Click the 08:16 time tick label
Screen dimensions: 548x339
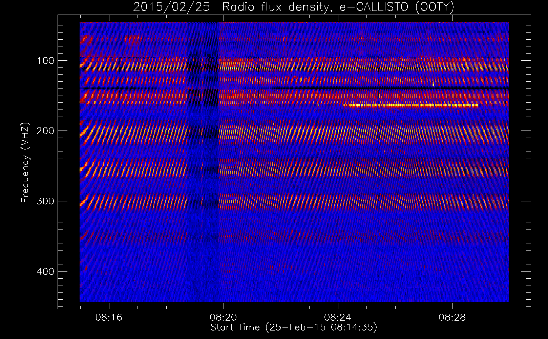coord(109,317)
